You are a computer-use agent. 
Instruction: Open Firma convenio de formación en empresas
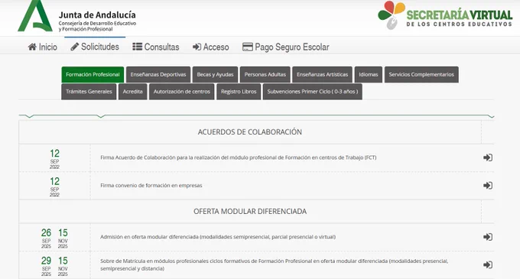(151, 186)
